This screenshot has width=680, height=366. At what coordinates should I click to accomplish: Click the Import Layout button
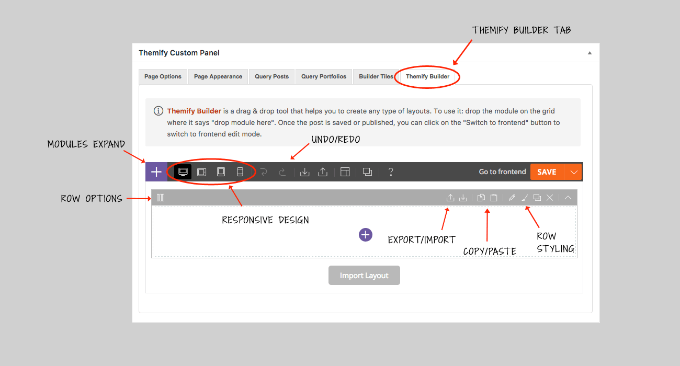click(x=364, y=275)
